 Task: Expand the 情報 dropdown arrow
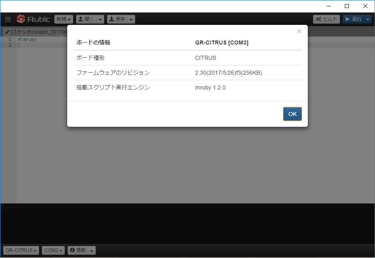pyautogui.click(x=92, y=250)
